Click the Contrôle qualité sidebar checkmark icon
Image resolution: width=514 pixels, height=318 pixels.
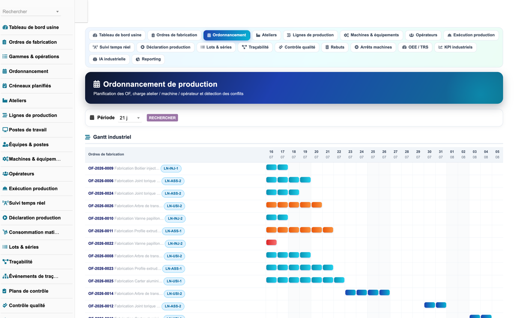tap(5, 306)
